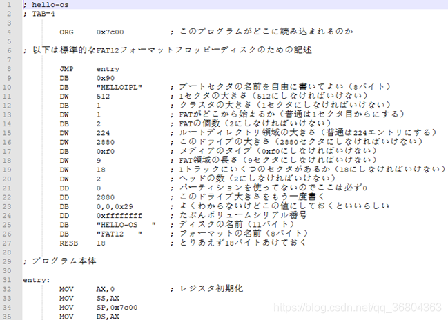Click the DW keyword on line 18
The height and width of the screenshot is (320, 448).
tap(64, 161)
